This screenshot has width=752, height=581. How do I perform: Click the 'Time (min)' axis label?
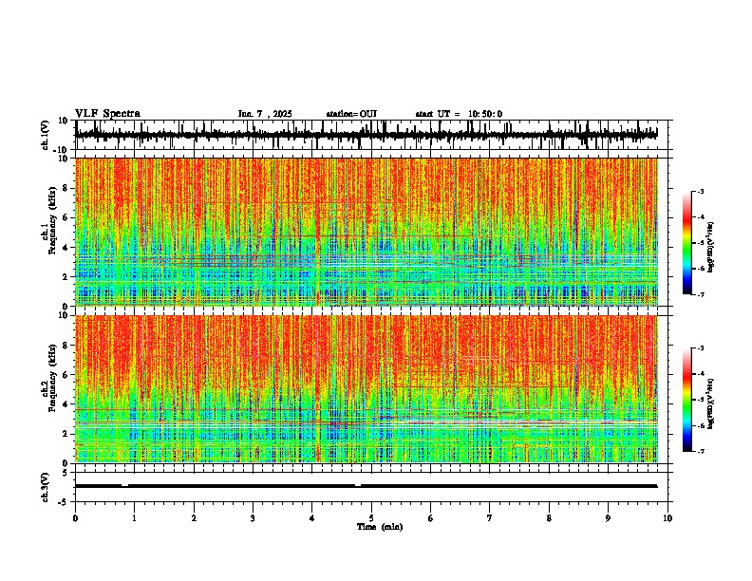380,527
